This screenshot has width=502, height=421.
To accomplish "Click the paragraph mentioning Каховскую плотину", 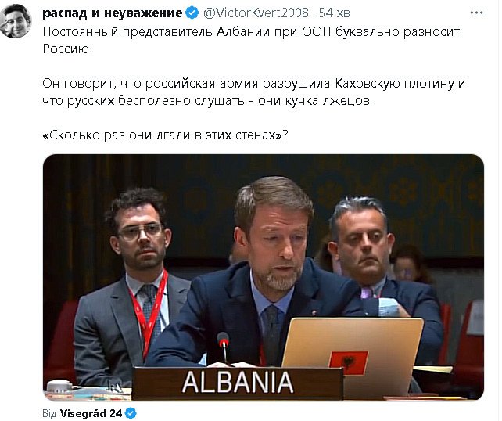I will click(253, 92).
